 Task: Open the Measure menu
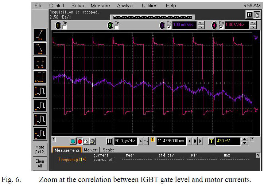(100, 6)
